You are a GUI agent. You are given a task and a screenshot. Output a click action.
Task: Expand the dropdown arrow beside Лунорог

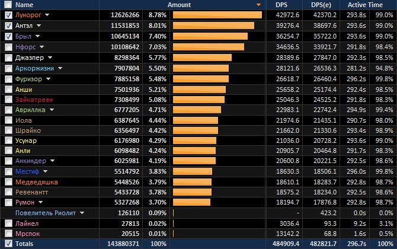coord(47,15)
